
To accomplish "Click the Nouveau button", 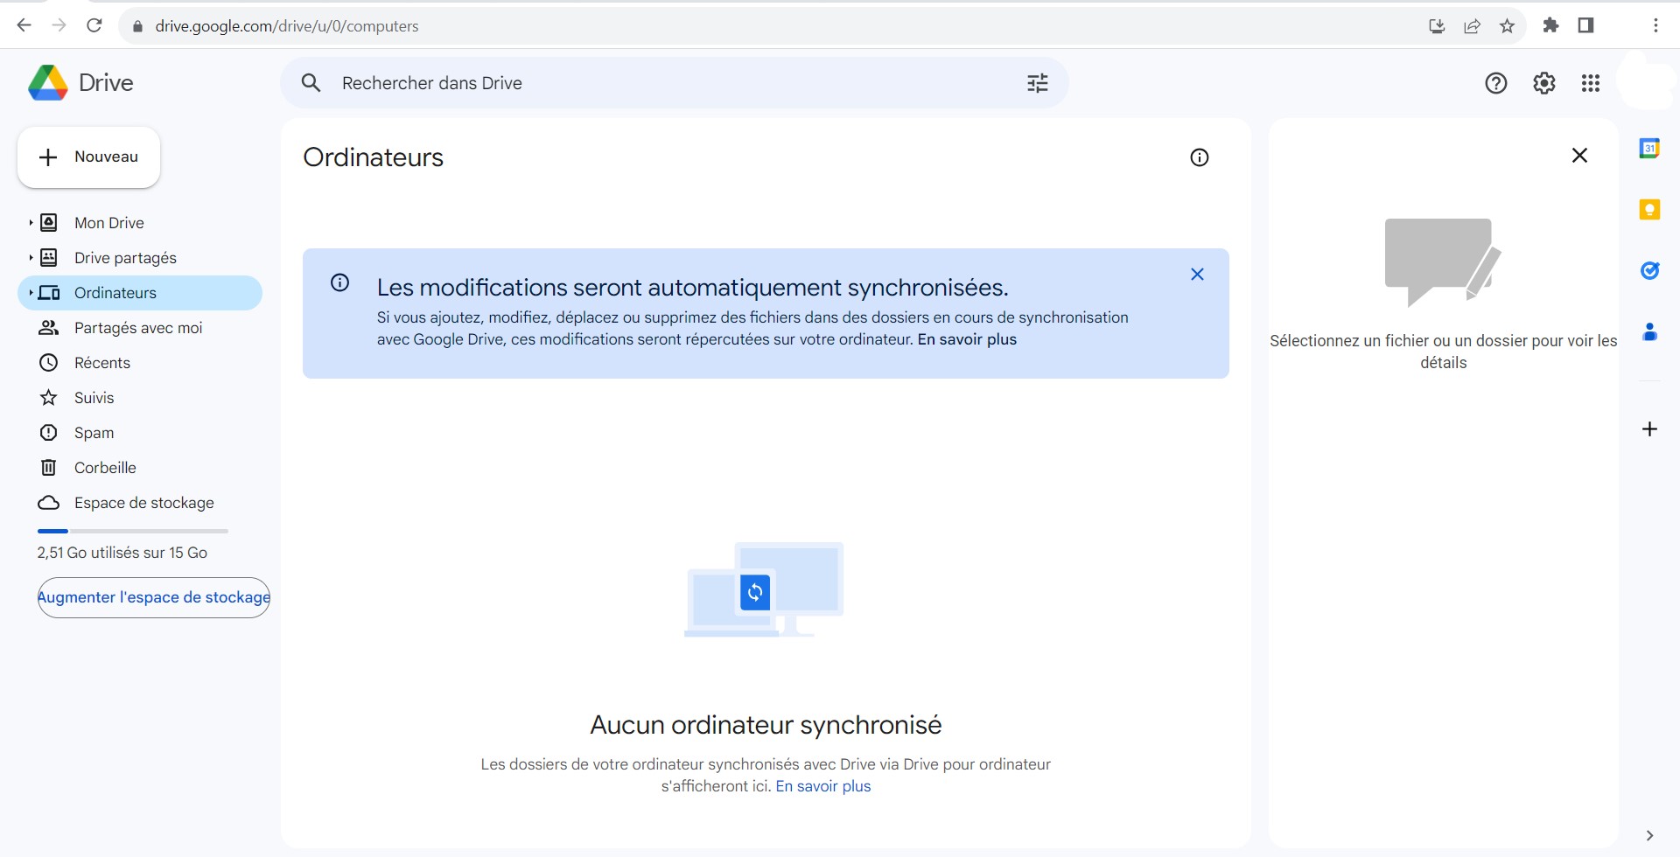I will tap(88, 157).
